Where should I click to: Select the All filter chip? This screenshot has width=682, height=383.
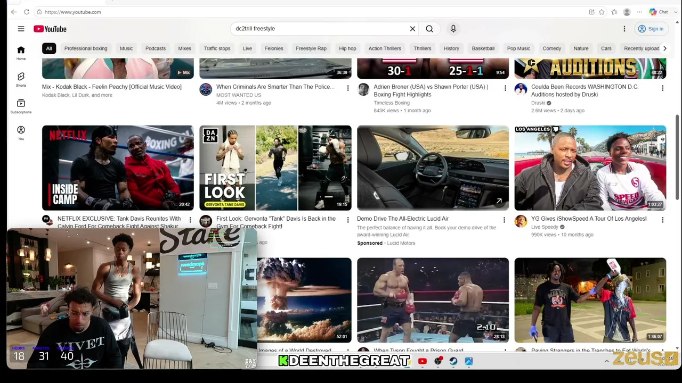pyautogui.click(x=49, y=48)
